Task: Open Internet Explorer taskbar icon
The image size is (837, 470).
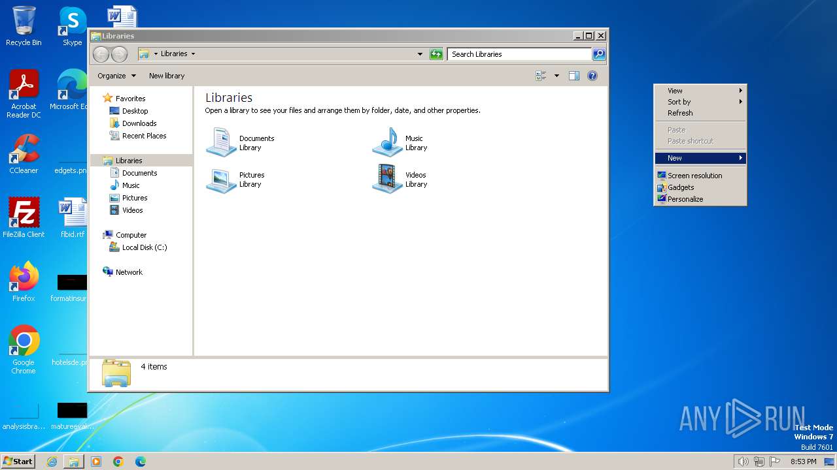Action: (x=52, y=462)
